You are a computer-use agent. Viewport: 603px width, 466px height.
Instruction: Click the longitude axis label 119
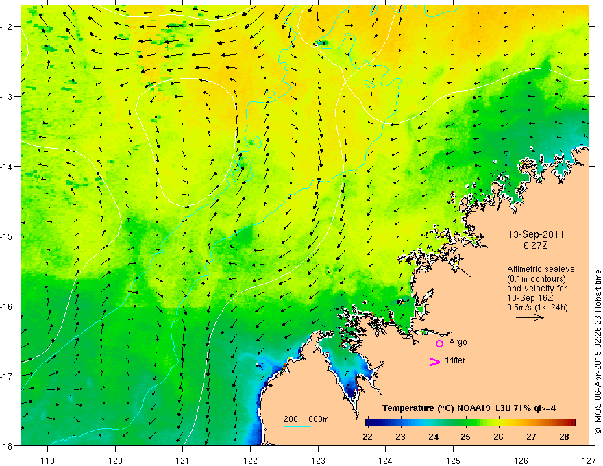[x=48, y=461]
